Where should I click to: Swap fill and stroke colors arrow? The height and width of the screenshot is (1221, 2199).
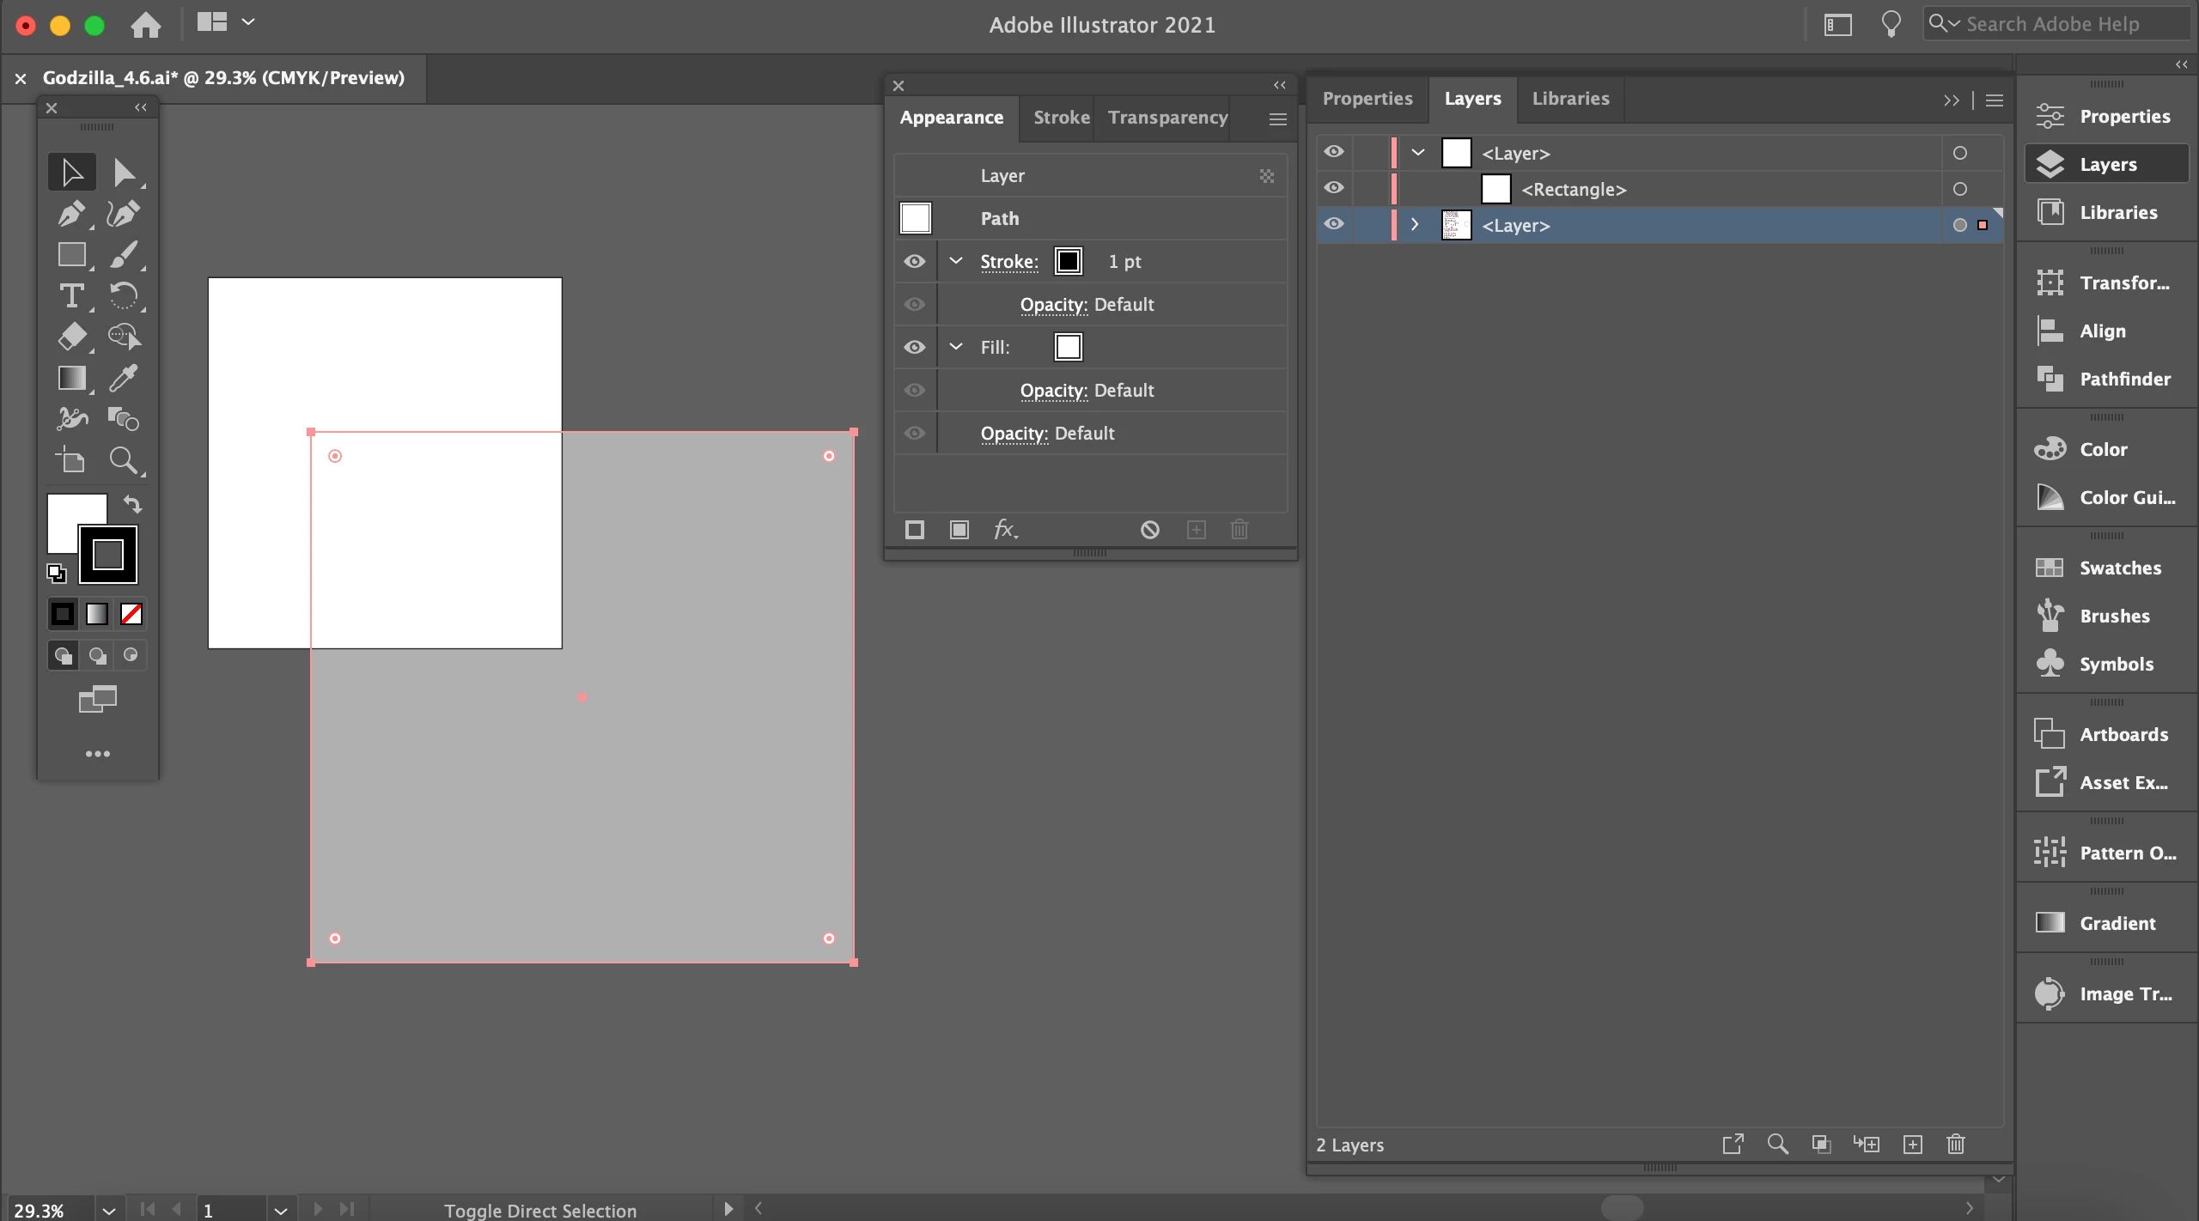133,504
